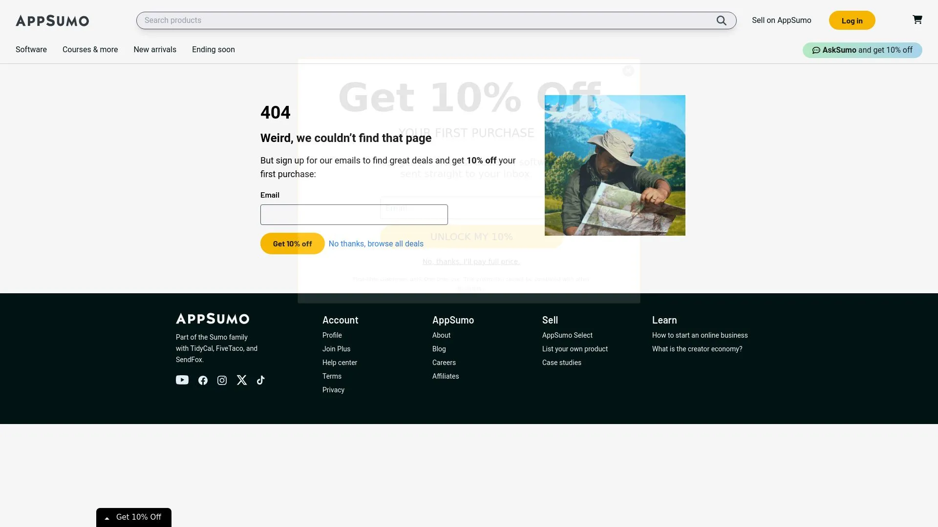Click the AppSumo logo

click(52, 20)
